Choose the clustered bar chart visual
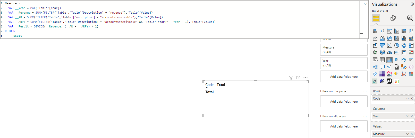Image resolution: width=415 pixels, height=138 pixels. pos(389,31)
